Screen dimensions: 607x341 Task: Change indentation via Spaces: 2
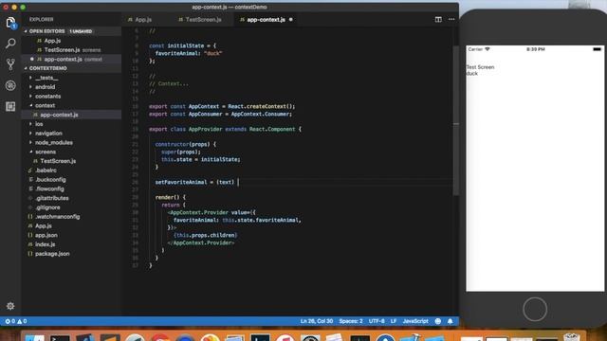pos(351,321)
